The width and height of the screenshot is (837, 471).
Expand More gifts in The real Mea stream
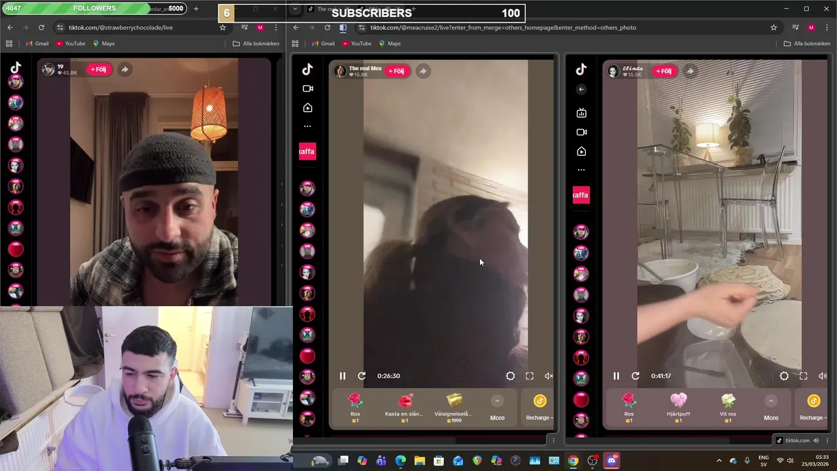497,408
